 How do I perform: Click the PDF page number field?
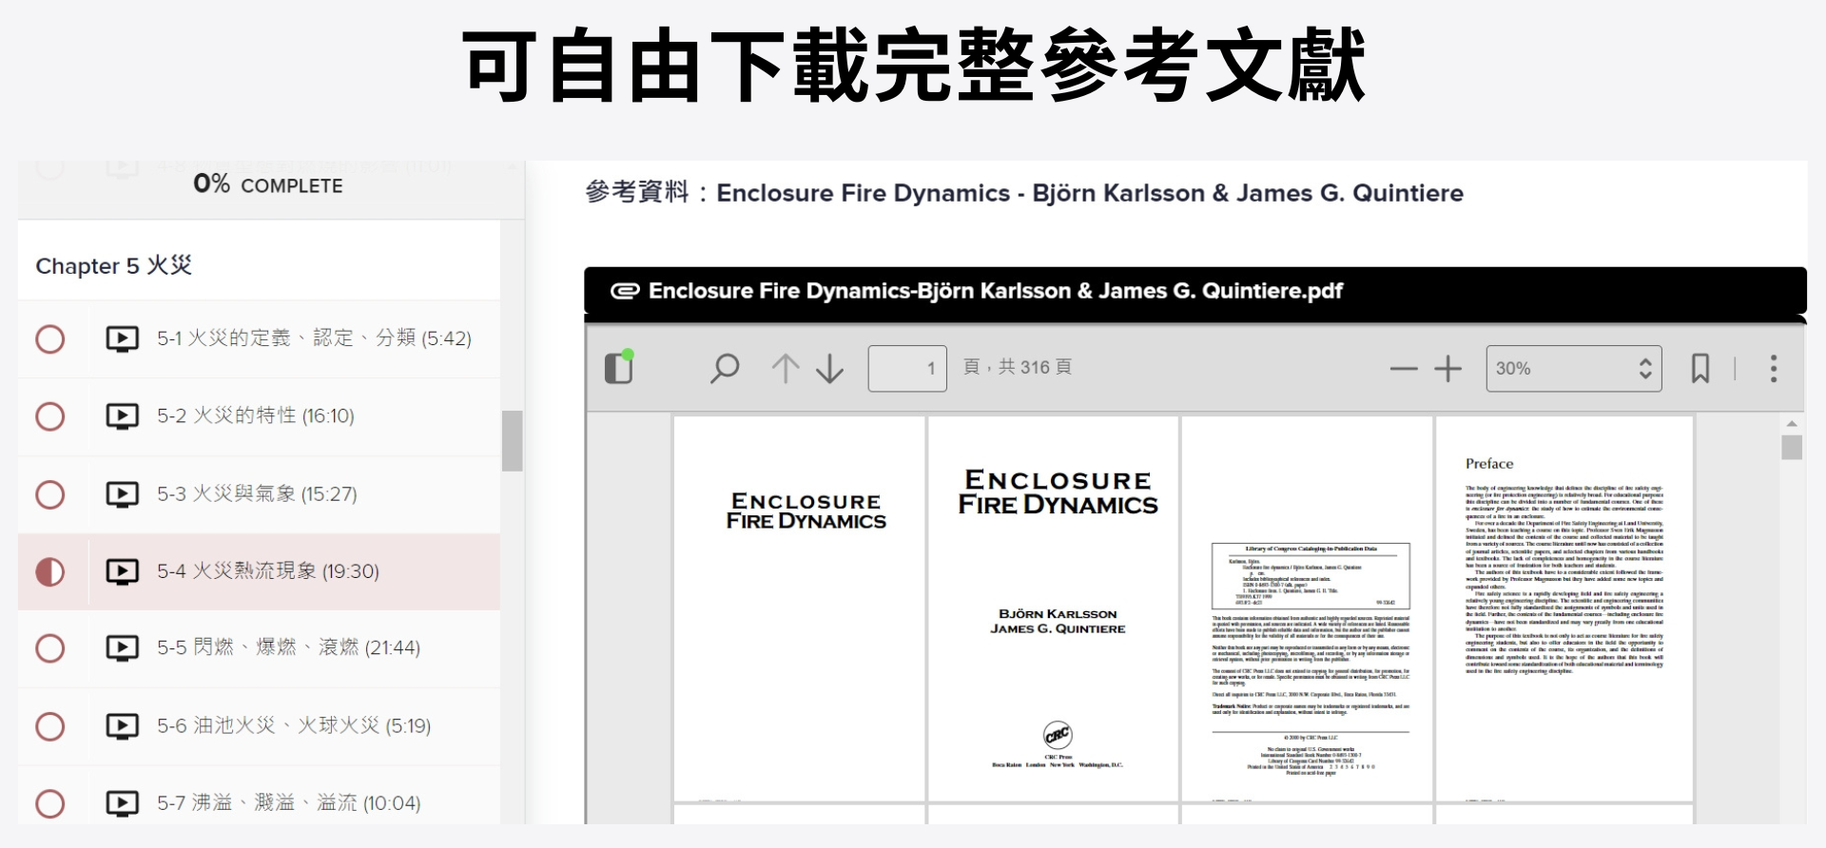coord(907,368)
